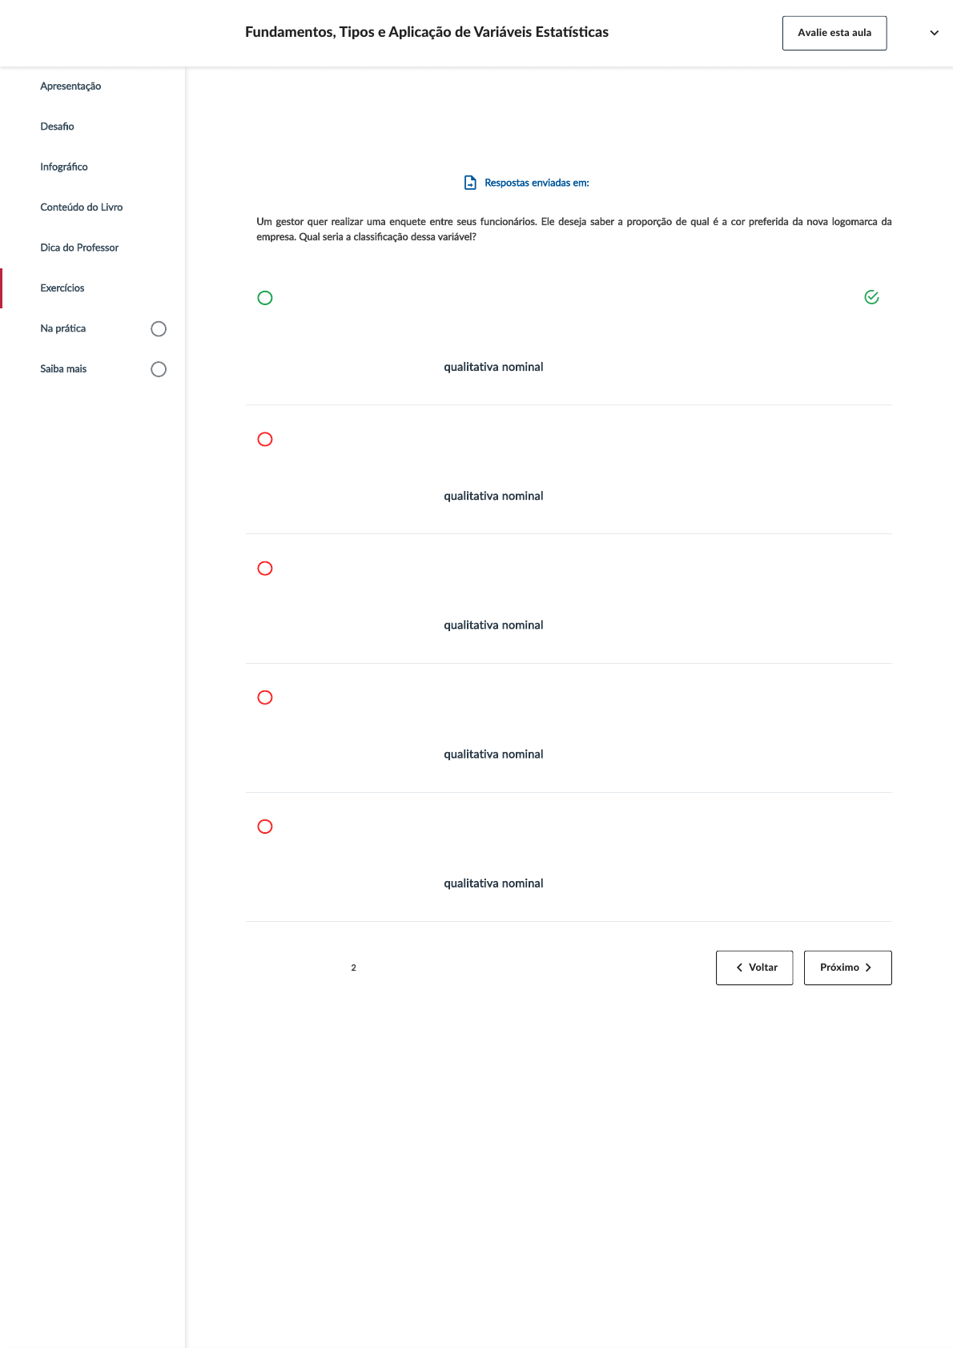Click the page number 2 indicator
This screenshot has width=953, height=1348.
tap(353, 968)
